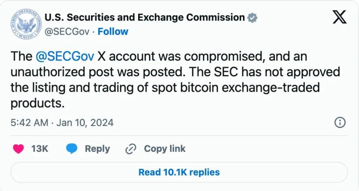Click the gray verified badge checkmark
This screenshot has height=191, width=359.
click(253, 18)
